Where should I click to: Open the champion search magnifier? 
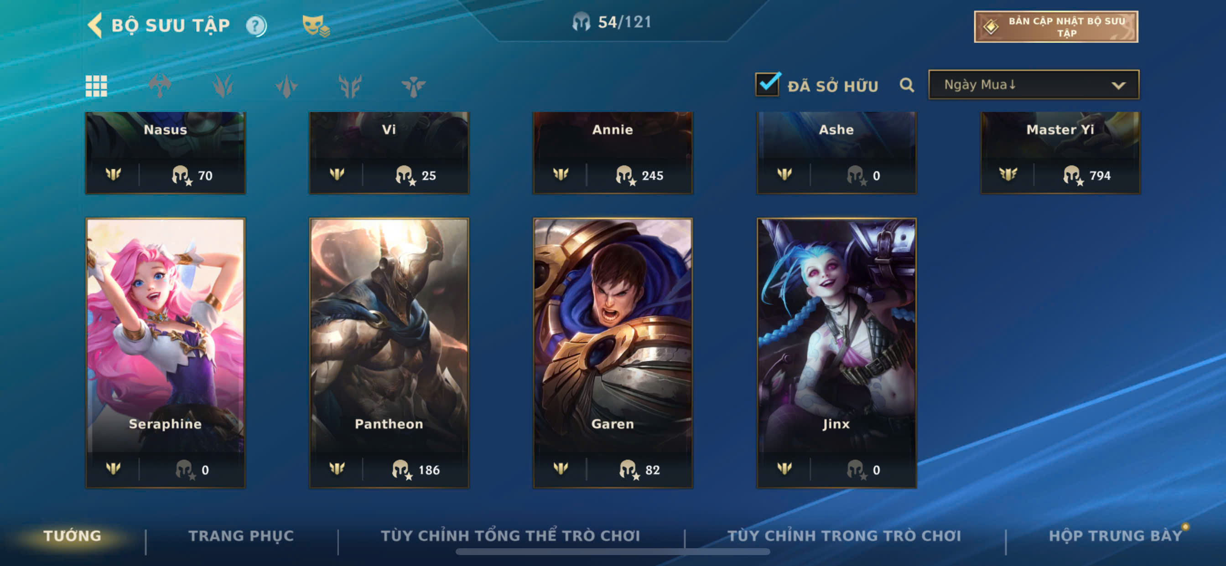pyautogui.click(x=907, y=85)
